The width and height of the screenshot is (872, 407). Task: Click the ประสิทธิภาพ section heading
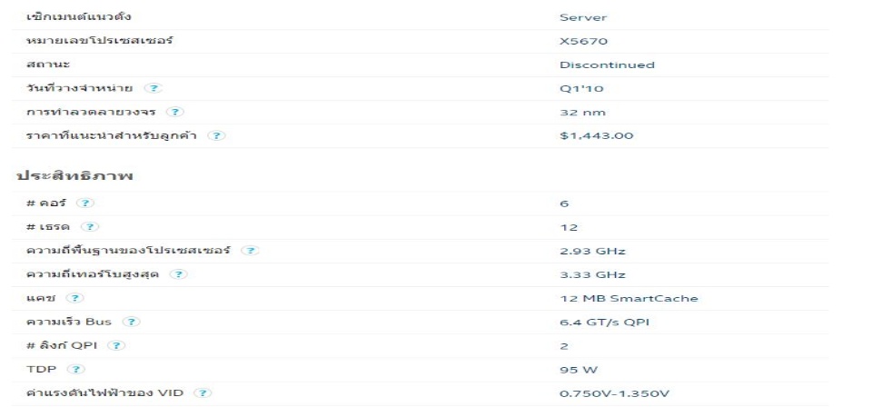pos(74,175)
